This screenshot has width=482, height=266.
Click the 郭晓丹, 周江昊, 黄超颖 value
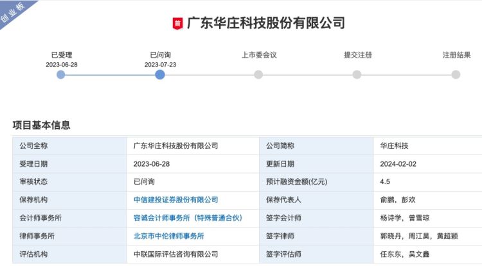click(419, 236)
